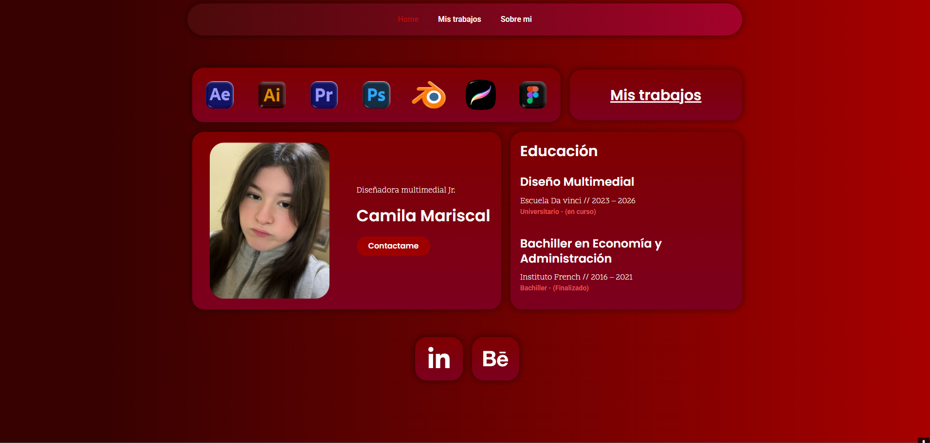Click Bachiller - (Finalizado) label
Image resolution: width=930 pixels, height=443 pixels.
(554, 288)
